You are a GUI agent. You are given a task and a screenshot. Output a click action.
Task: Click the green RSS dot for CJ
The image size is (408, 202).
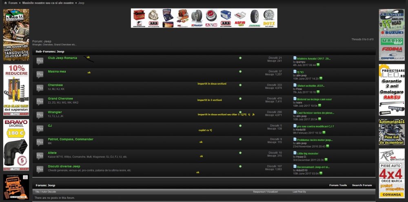pos(240,126)
